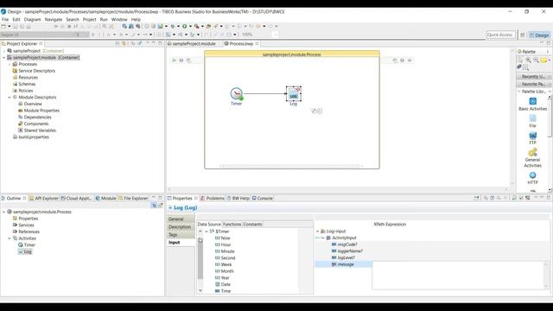Open the zoom percentage dropdown
Image resolution: width=553 pixels, height=311 pixels.
(x=275, y=35)
